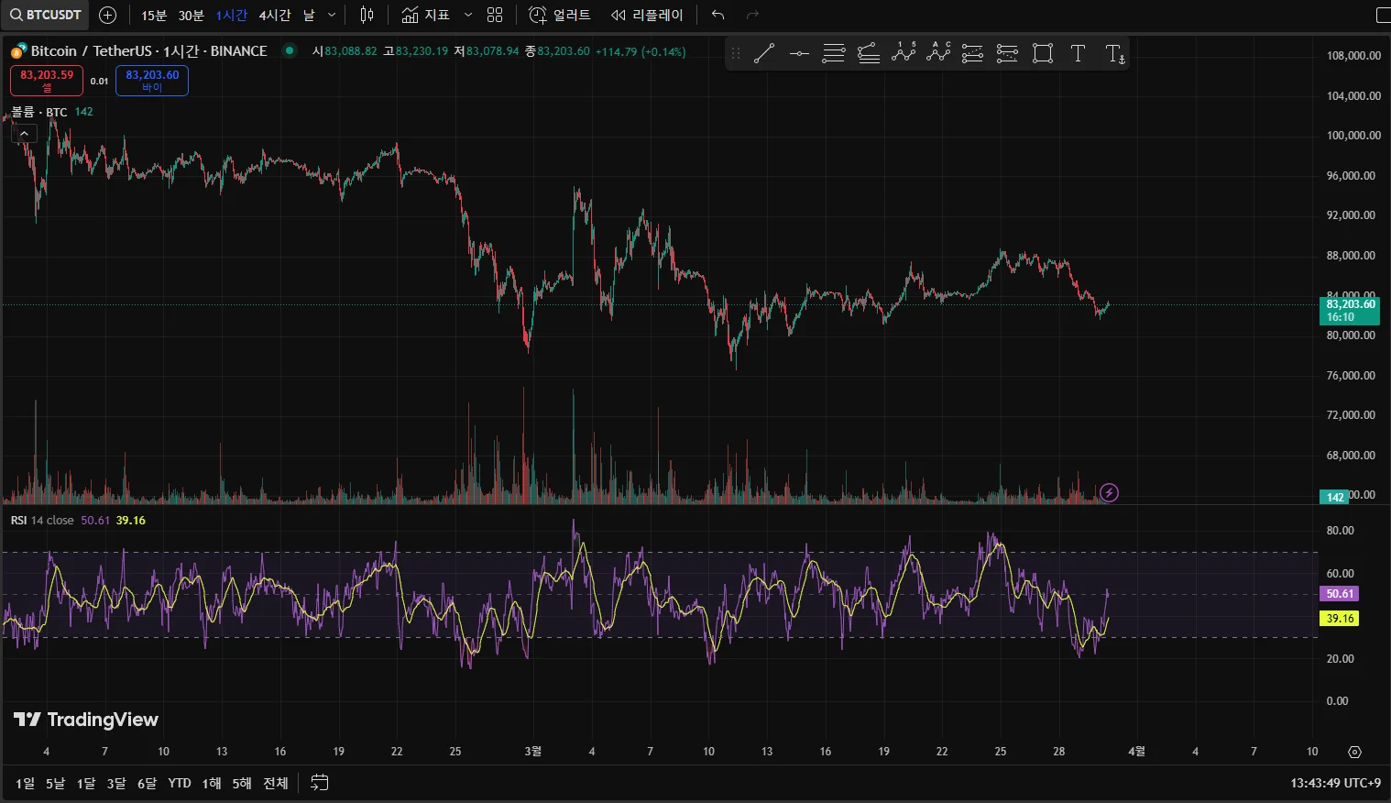Start bar replay with 리플레이
Screen dimensions: 1391x803
[x=647, y=15]
